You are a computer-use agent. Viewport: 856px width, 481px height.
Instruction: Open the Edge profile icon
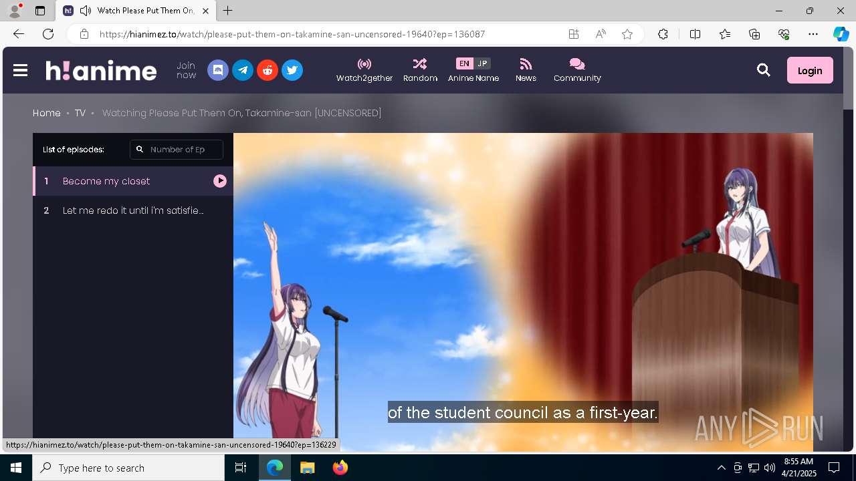pos(15,11)
